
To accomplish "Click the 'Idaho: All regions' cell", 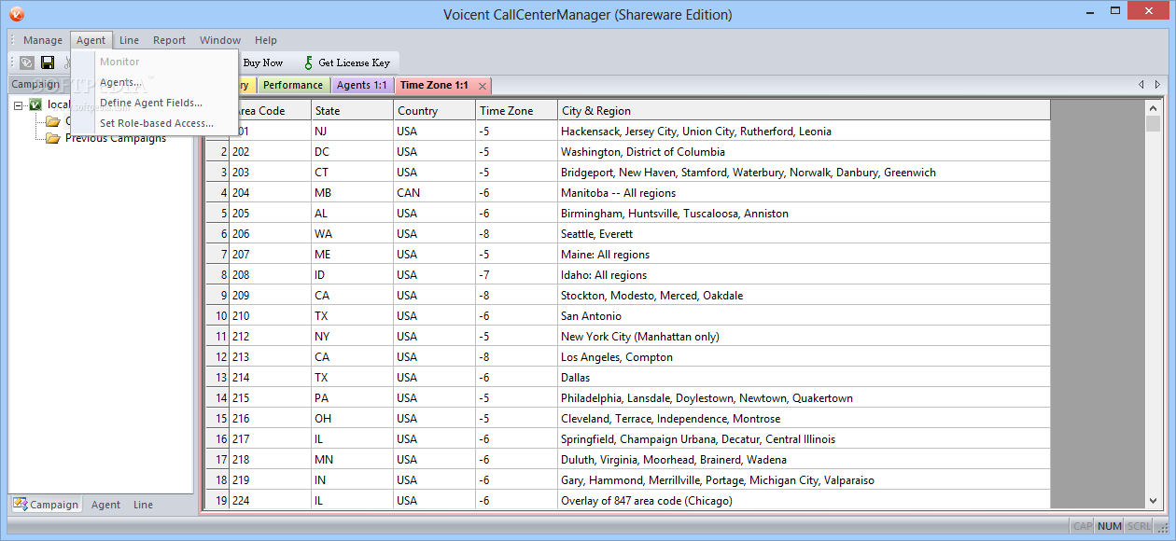I will tap(804, 275).
